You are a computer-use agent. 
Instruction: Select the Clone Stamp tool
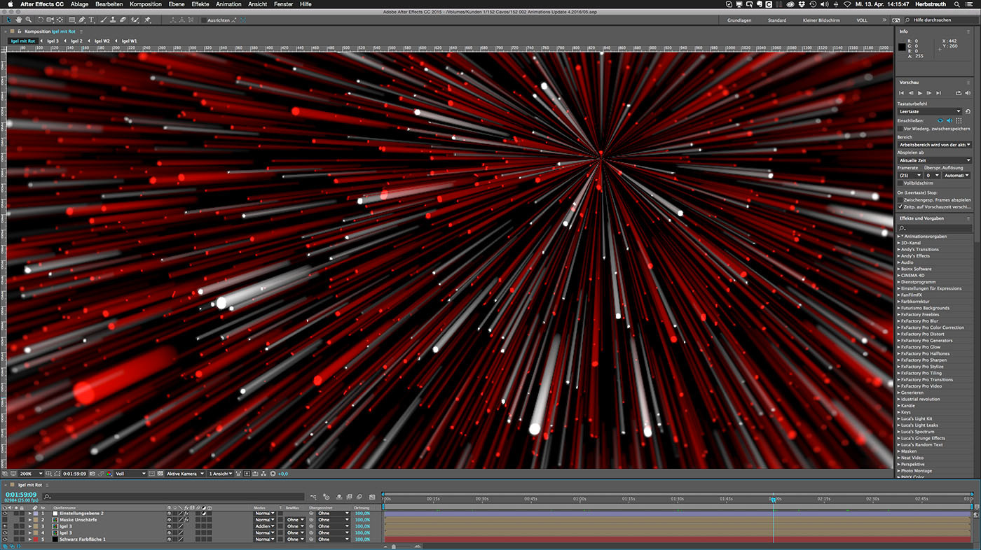point(113,20)
